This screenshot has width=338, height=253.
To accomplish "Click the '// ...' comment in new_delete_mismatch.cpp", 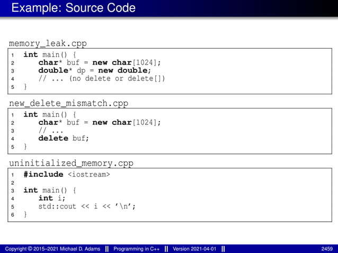I will click(51, 131).
